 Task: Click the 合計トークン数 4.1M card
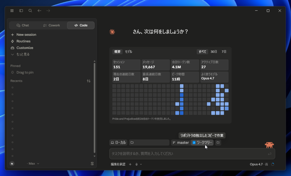(x=185, y=65)
